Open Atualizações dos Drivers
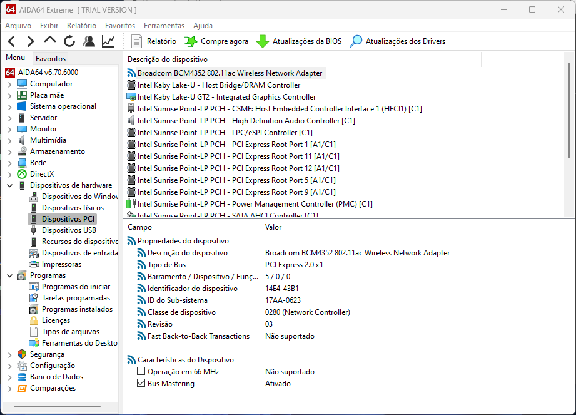Screen dimensions: 576x415 point(397,41)
